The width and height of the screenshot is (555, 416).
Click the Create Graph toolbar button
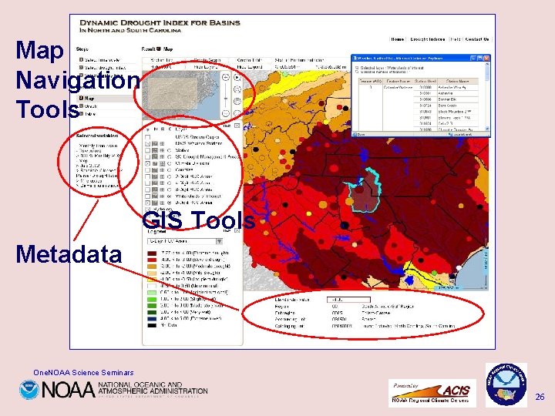[207, 60]
